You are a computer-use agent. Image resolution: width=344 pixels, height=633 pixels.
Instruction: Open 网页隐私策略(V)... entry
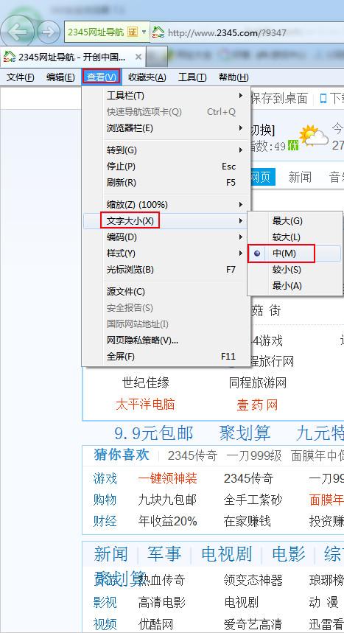click(166, 340)
